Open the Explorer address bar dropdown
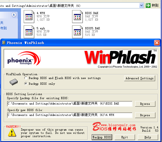This screenshot has width=162, height=142. tap(141, 5)
